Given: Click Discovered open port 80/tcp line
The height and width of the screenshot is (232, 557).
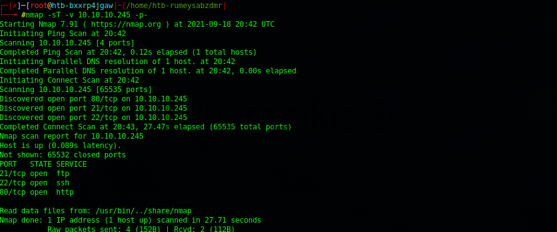Looking at the screenshot, I should point(94,99).
